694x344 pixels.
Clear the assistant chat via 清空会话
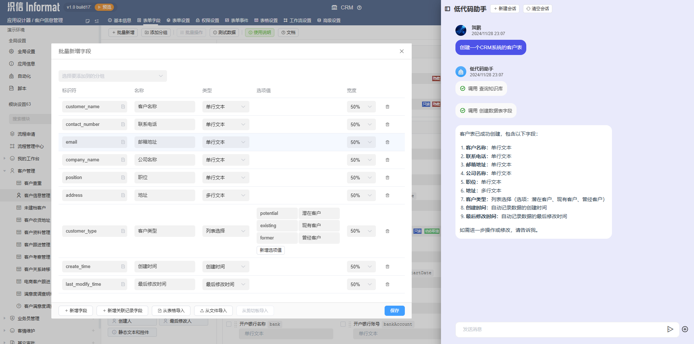pyautogui.click(x=537, y=8)
